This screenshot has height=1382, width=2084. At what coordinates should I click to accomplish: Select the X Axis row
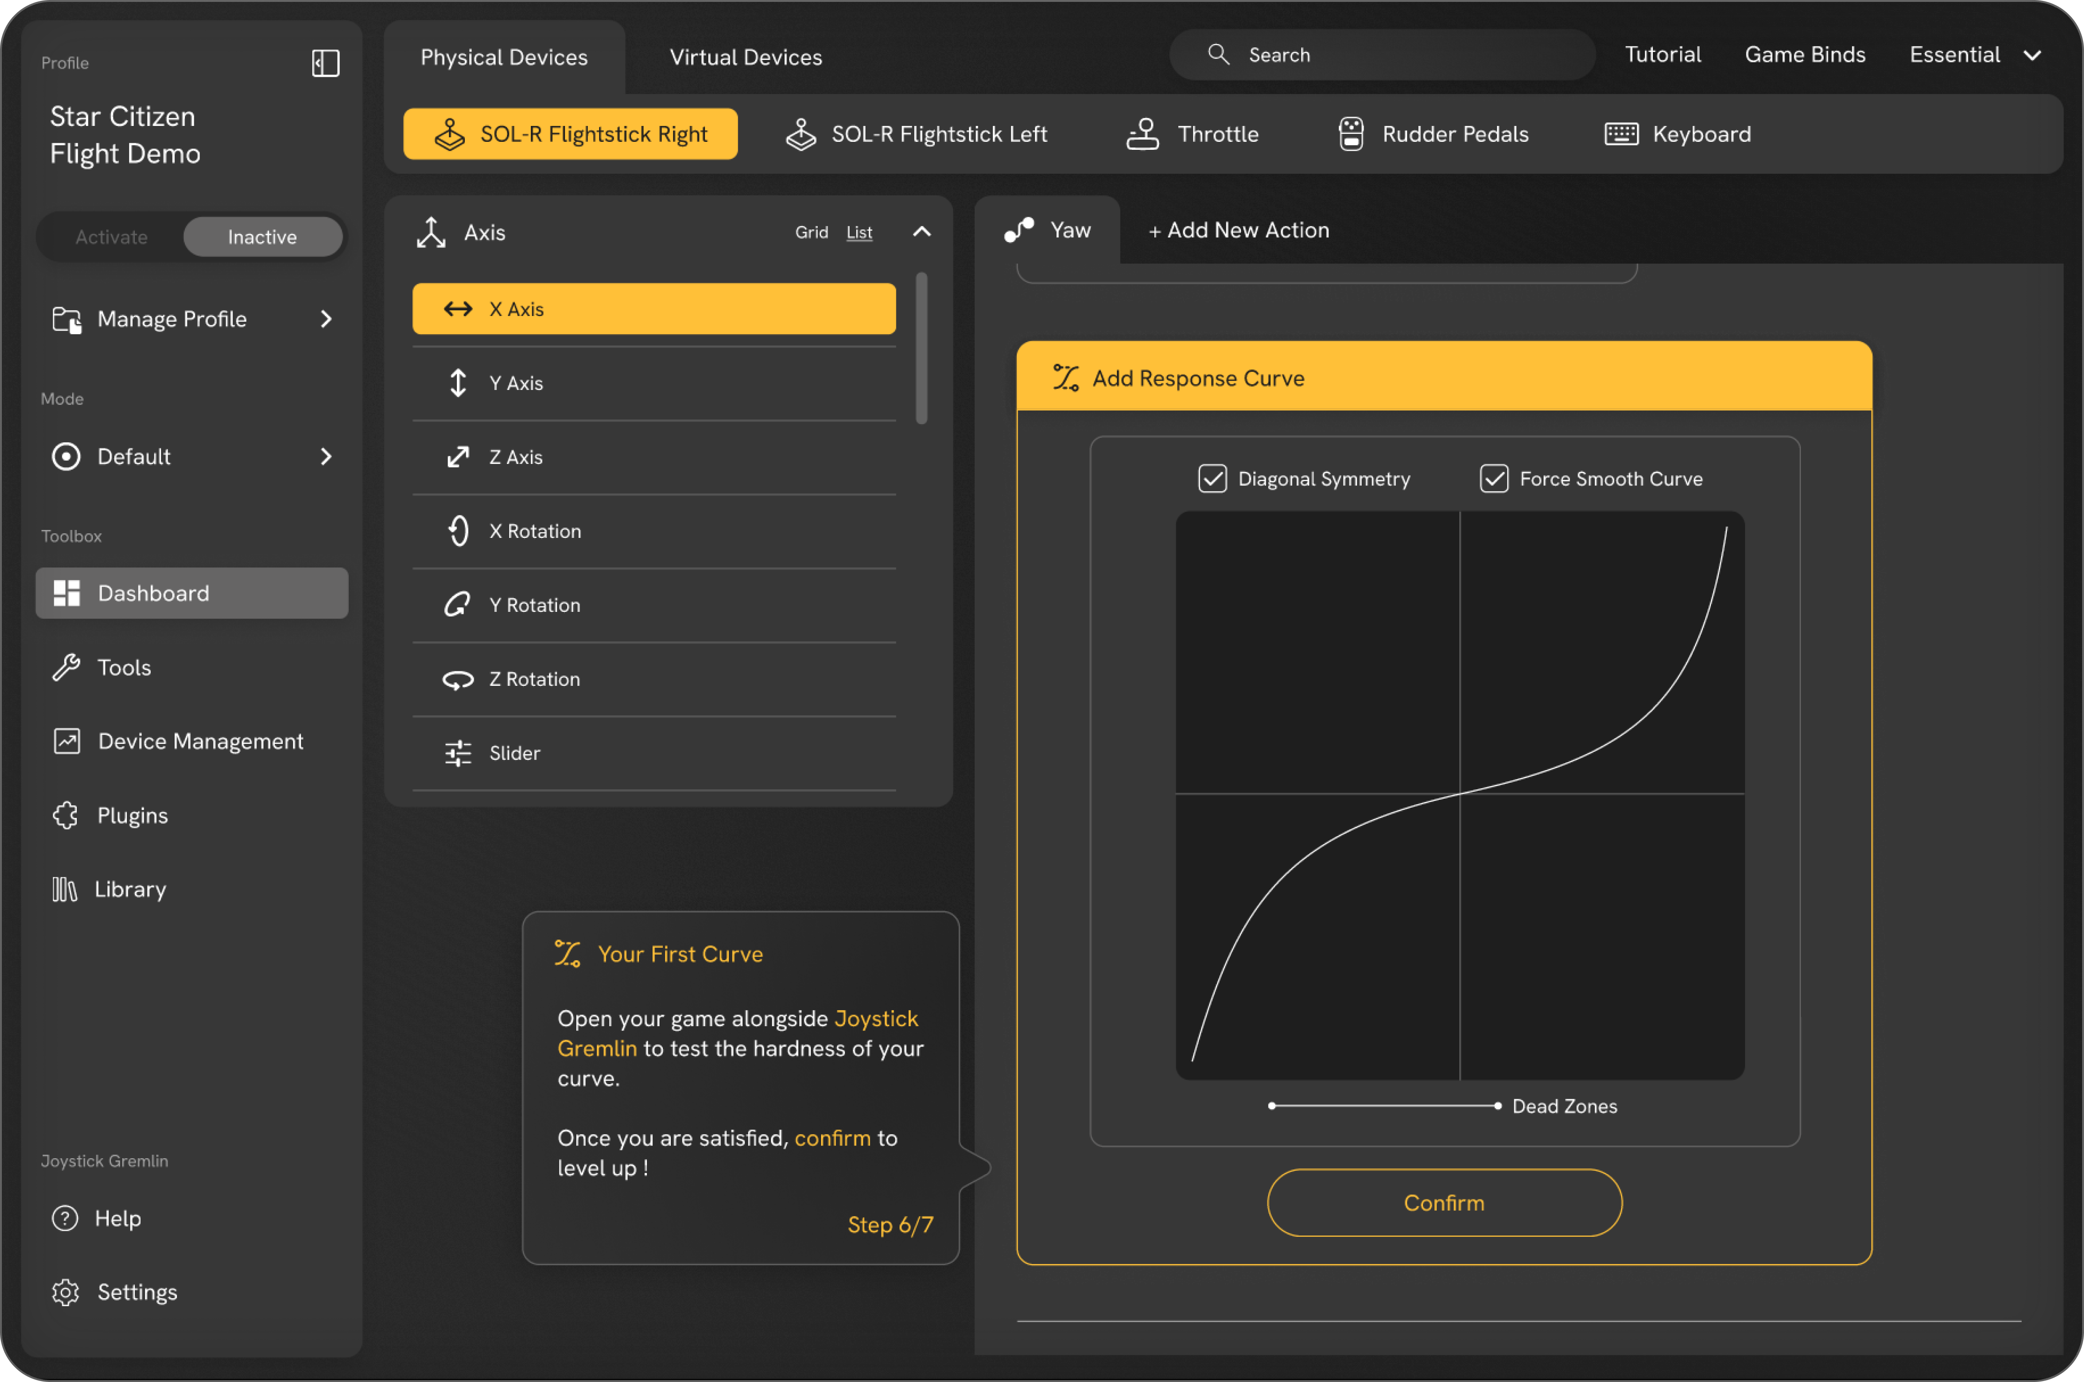(x=655, y=309)
